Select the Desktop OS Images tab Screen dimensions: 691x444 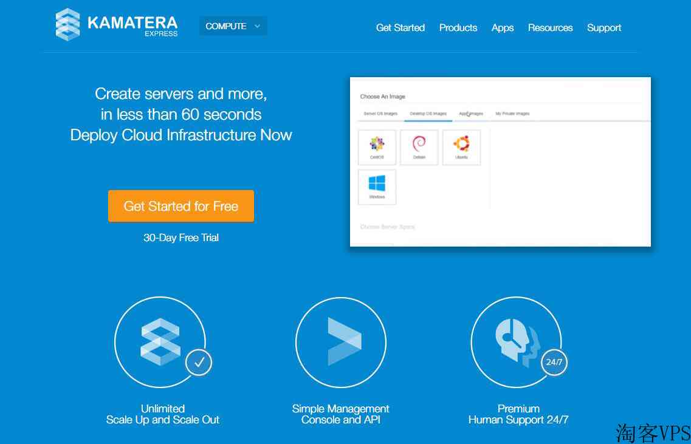pos(428,114)
